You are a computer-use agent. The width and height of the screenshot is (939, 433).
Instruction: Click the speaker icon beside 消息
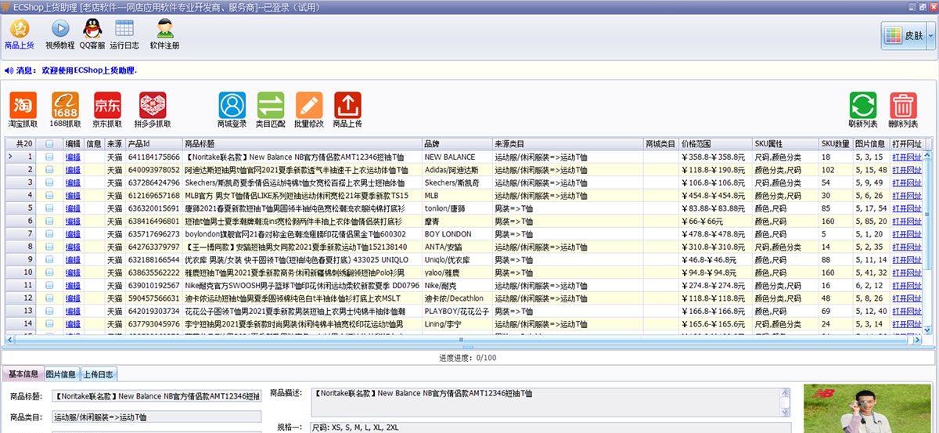(9, 70)
